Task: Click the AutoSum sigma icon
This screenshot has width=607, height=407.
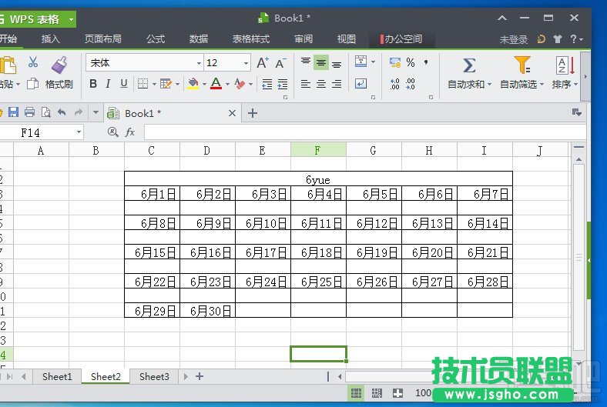Action: pos(468,65)
